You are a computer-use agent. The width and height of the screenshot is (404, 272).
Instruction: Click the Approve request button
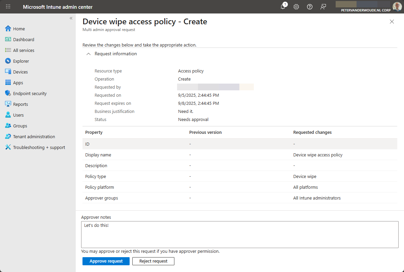pos(106,261)
